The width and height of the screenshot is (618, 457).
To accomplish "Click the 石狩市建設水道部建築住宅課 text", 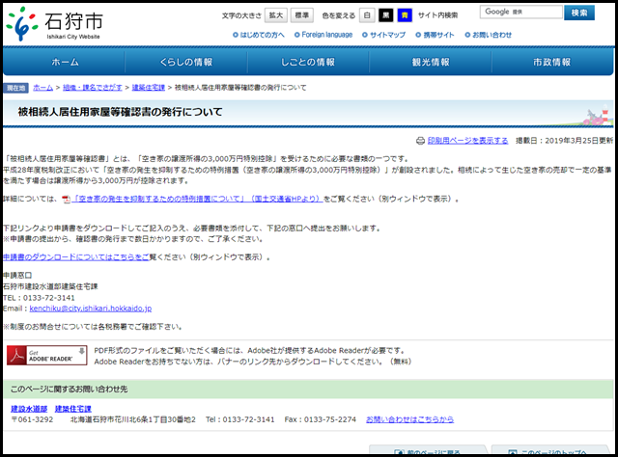I will [50, 286].
